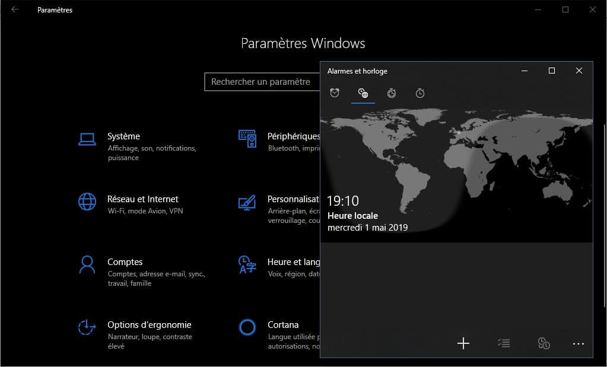Viewport: 607px width, 367px height.
Task: Minimize the Alarmes et horloge window
Action: pos(524,71)
